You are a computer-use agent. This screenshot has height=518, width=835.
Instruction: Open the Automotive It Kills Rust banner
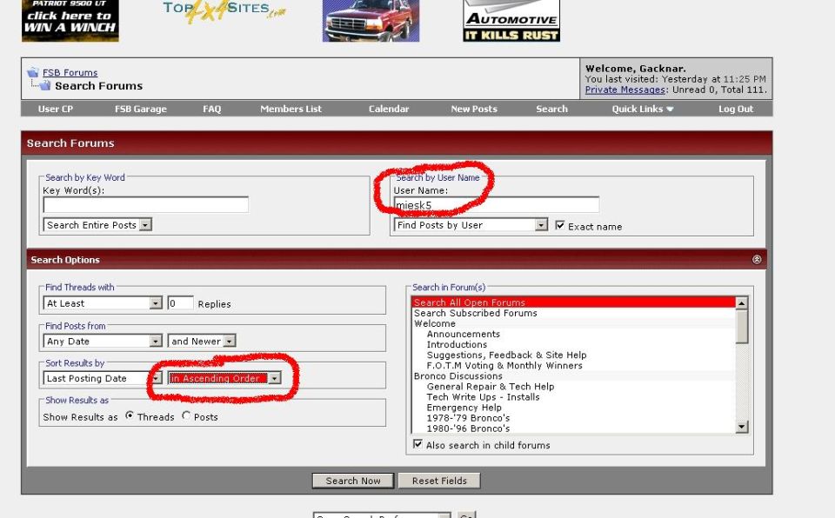[x=511, y=21]
